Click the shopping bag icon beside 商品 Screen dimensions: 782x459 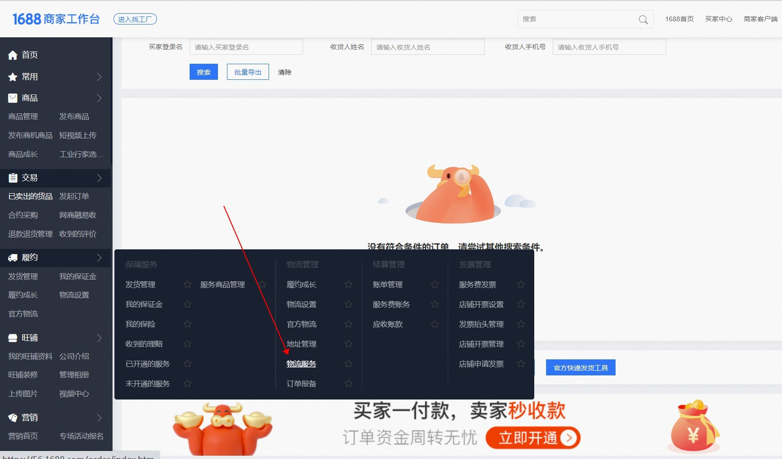pos(13,98)
